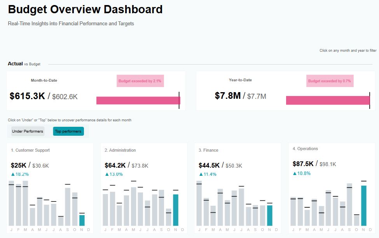
Task: Click the 13.0% indicator in Administration
Action: (114, 174)
